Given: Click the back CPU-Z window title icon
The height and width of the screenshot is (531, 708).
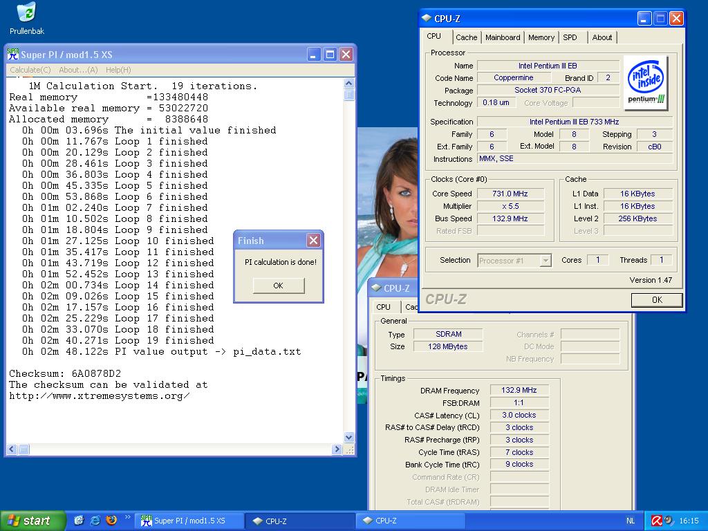Looking at the screenshot, I should coord(375,288).
